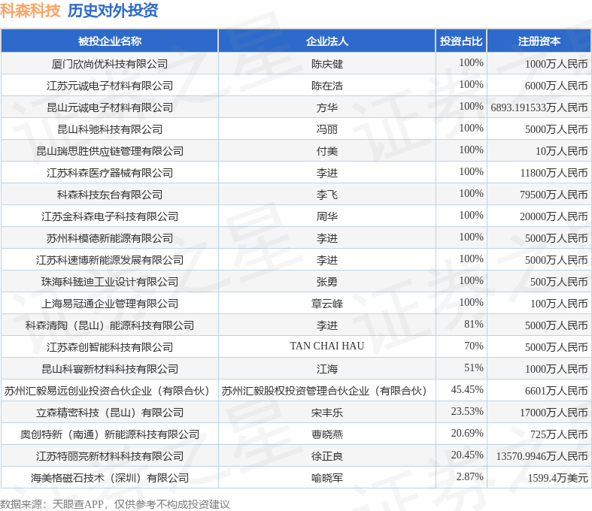The width and height of the screenshot is (592, 511).
Task: Click 科森清陶（昆山）能源科技有限公司 name
Action: (x=110, y=325)
